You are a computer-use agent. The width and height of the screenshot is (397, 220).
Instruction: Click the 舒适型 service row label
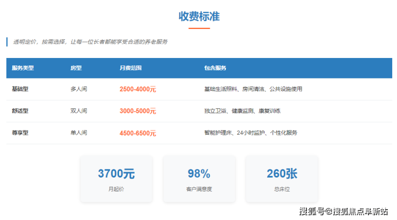(20, 111)
